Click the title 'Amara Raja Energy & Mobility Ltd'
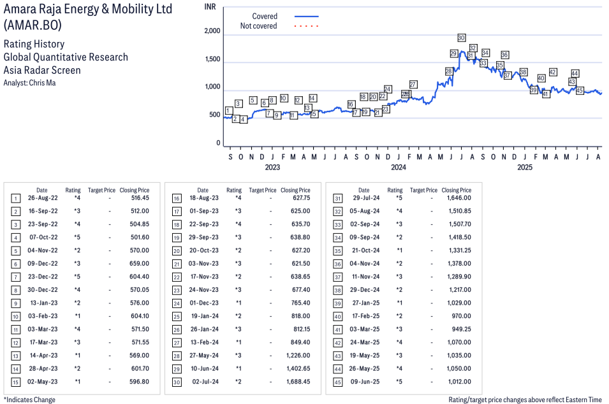609x404 pixels. (x=88, y=9)
